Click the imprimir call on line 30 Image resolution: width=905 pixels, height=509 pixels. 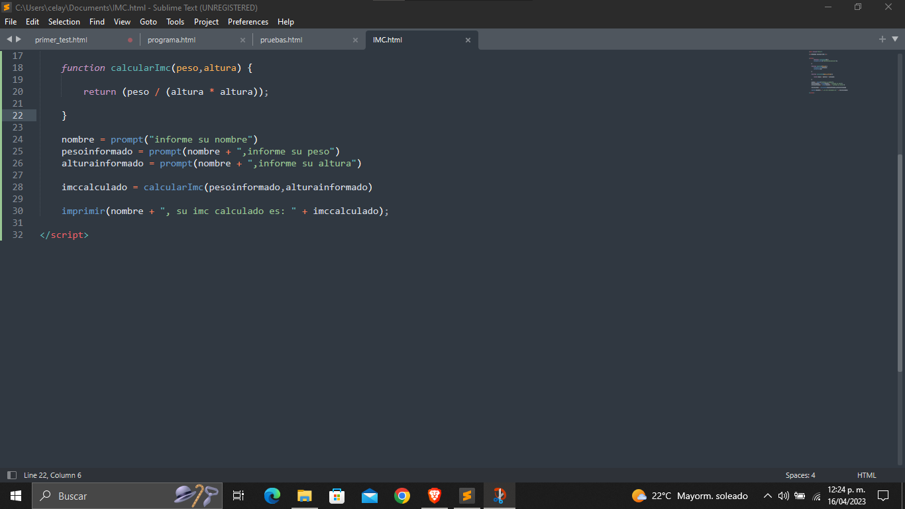pyautogui.click(x=83, y=211)
